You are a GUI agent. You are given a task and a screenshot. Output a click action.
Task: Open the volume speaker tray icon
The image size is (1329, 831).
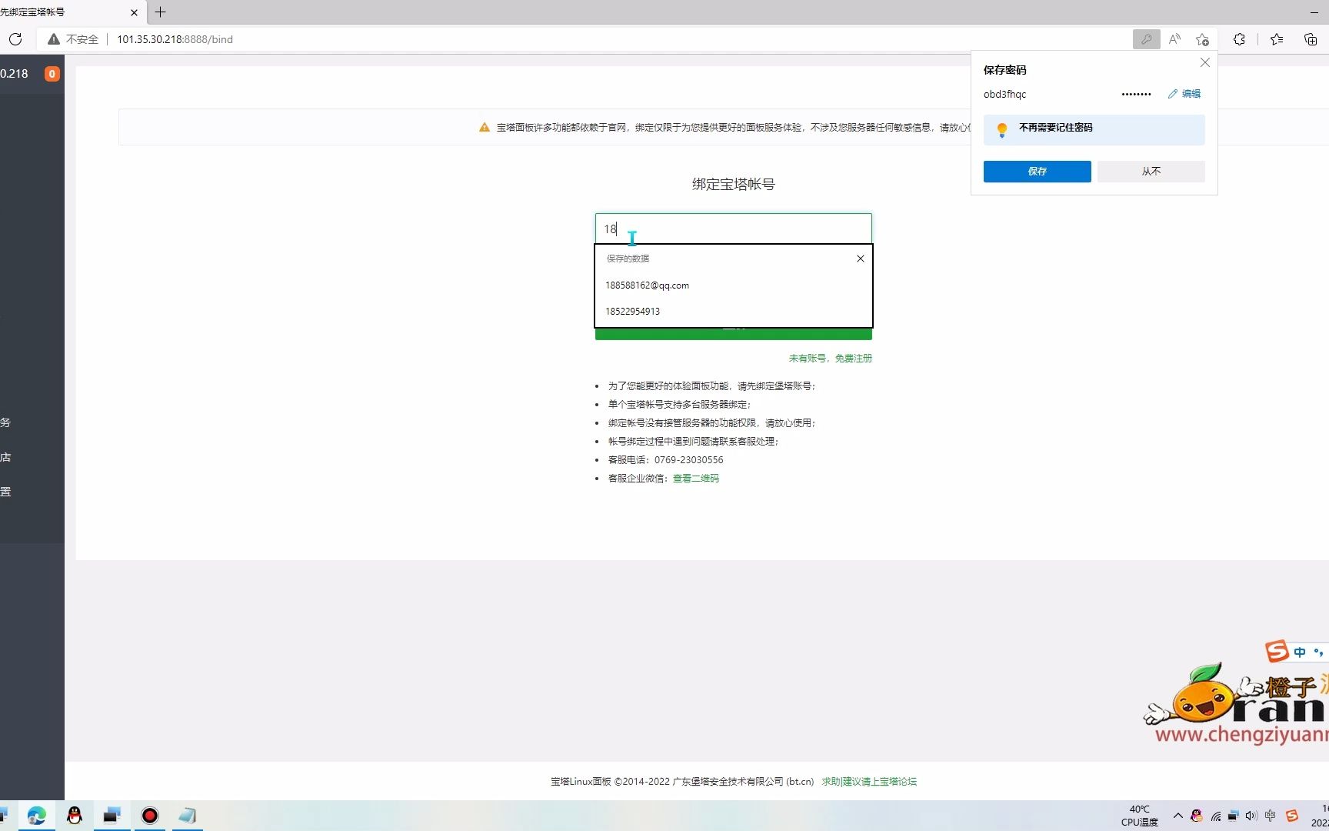(x=1251, y=816)
